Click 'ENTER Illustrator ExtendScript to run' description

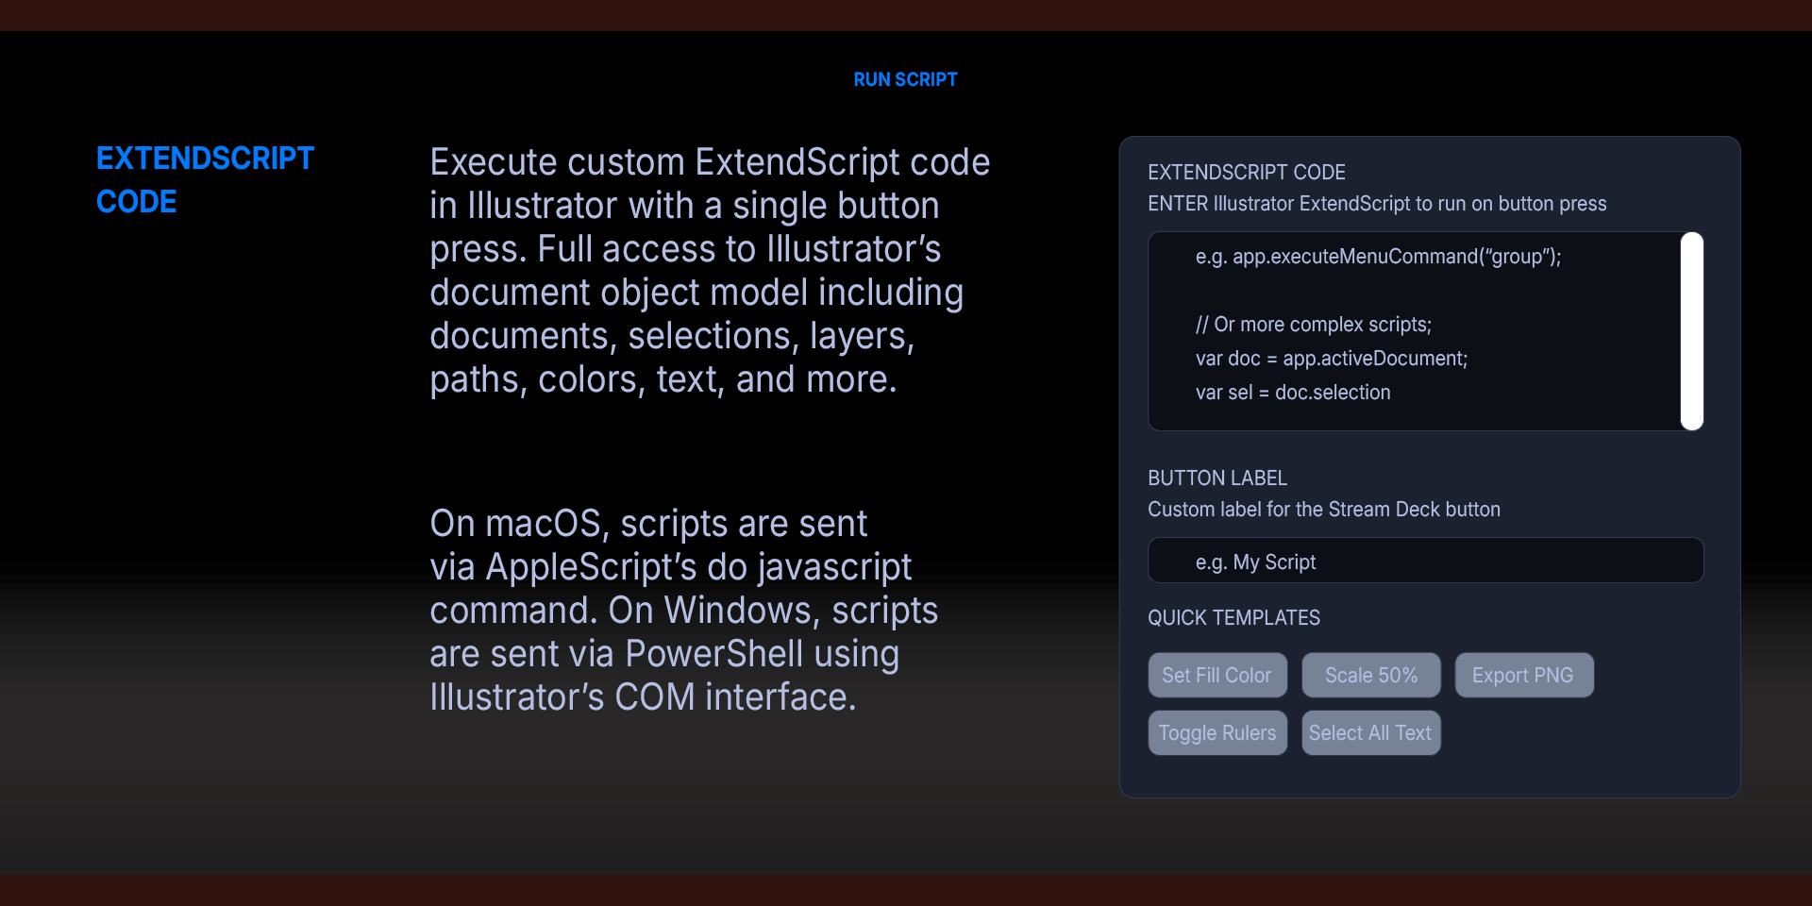(1377, 203)
